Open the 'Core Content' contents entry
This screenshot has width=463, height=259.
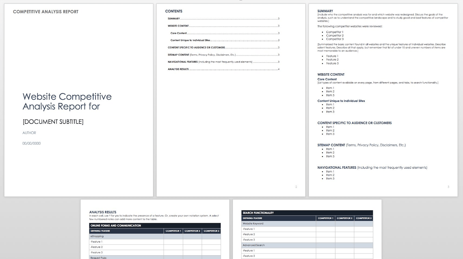225,33
